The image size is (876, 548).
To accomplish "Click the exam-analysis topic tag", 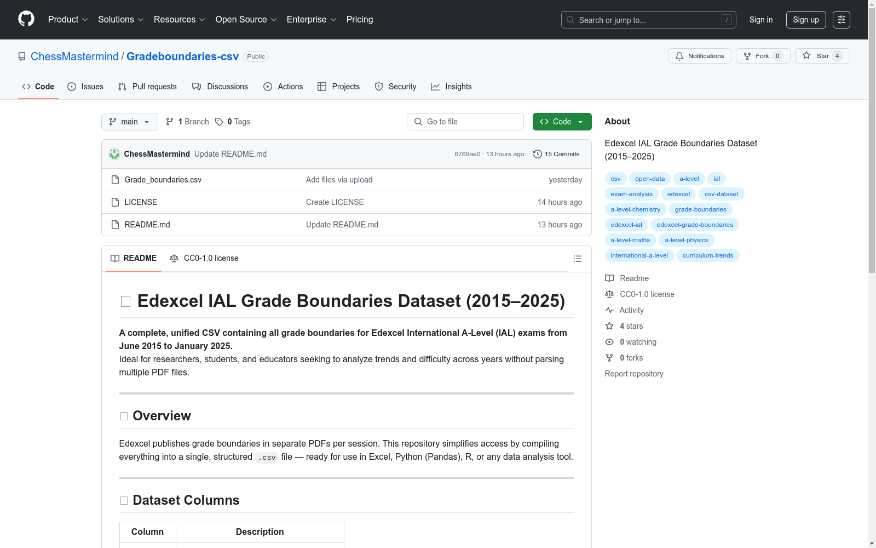I will (x=632, y=194).
